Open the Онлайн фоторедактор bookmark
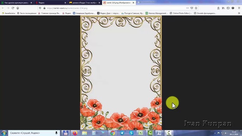Image resolution: width=242 pixels, height=136 pixels. tap(205, 13)
